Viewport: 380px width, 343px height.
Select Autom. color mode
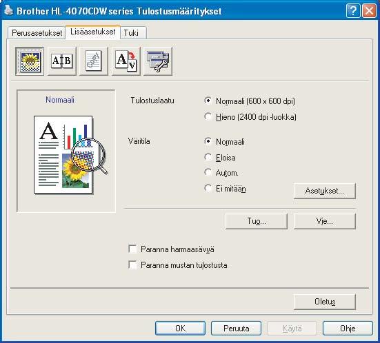[221, 173]
